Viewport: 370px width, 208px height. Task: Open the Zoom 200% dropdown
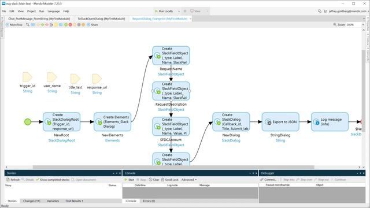[363, 24]
